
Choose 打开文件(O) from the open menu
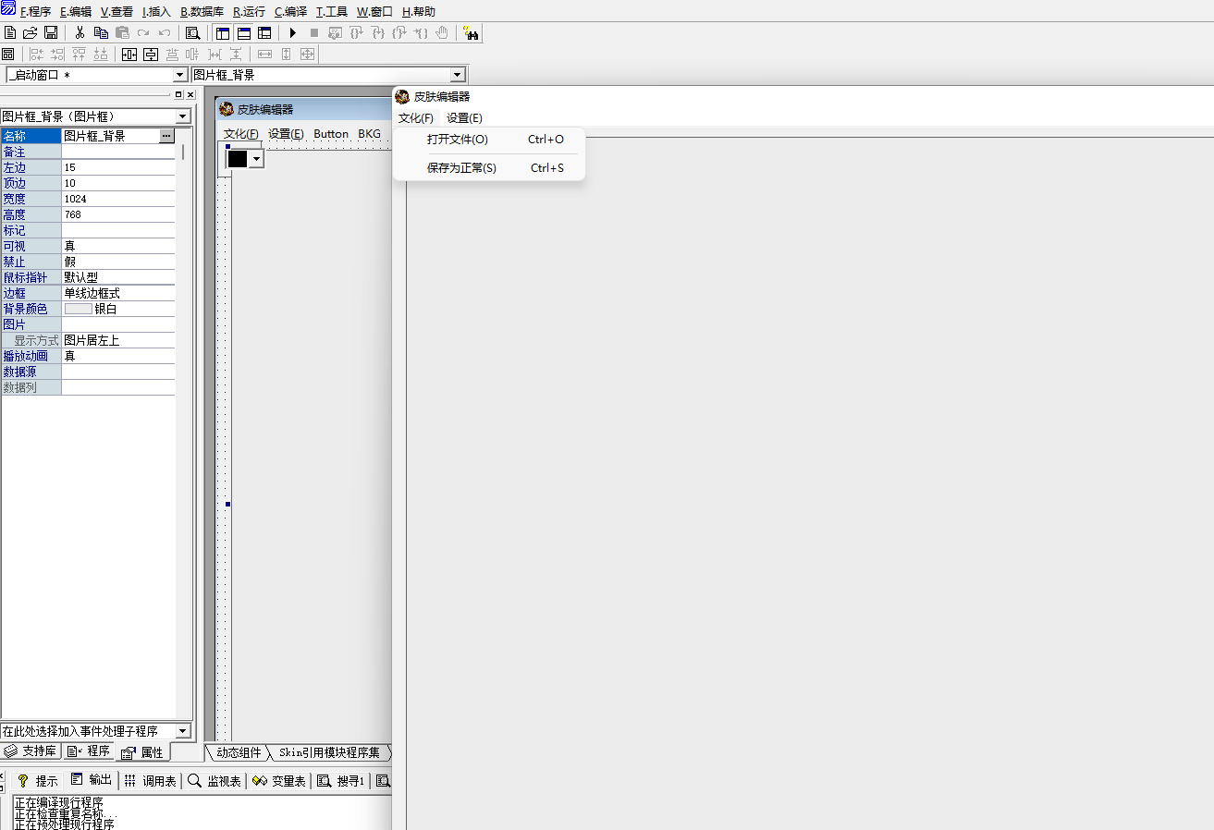pyautogui.click(x=458, y=140)
